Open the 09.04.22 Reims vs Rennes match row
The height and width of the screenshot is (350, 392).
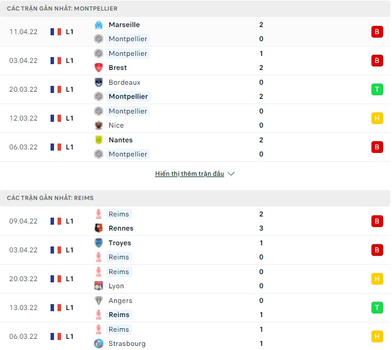(x=194, y=221)
